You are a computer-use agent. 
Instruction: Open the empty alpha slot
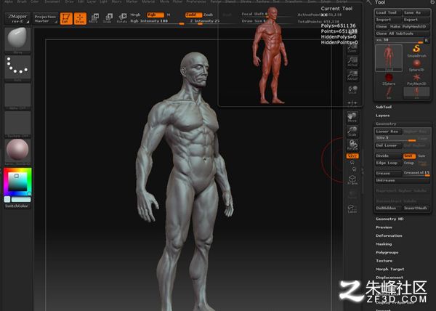click(17, 96)
